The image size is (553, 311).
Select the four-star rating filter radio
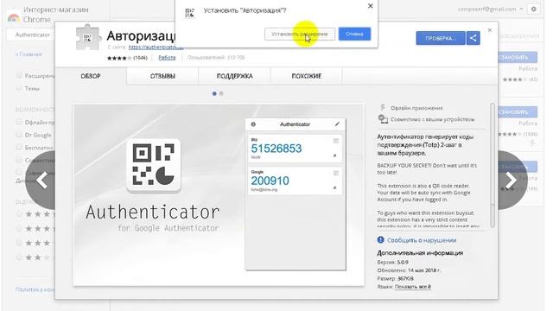click(19, 228)
